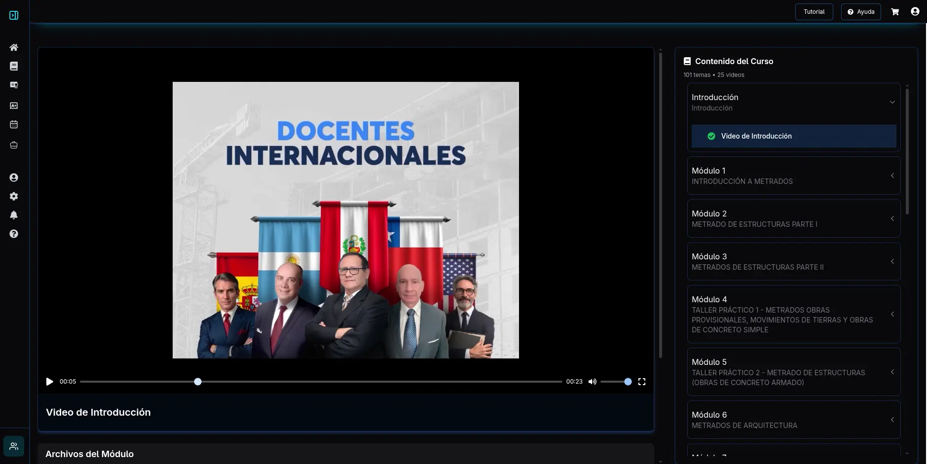Open the account avatar icon in top bar
This screenshot has height=464, width=927.
coord(915,11)
